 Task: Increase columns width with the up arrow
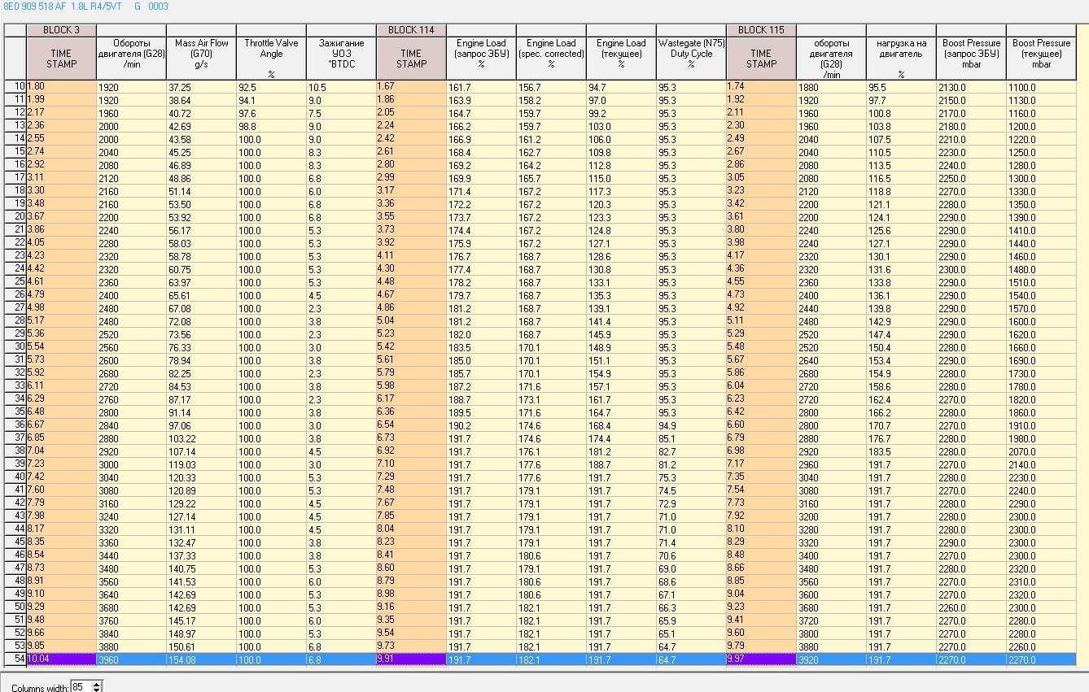[97, 684]
